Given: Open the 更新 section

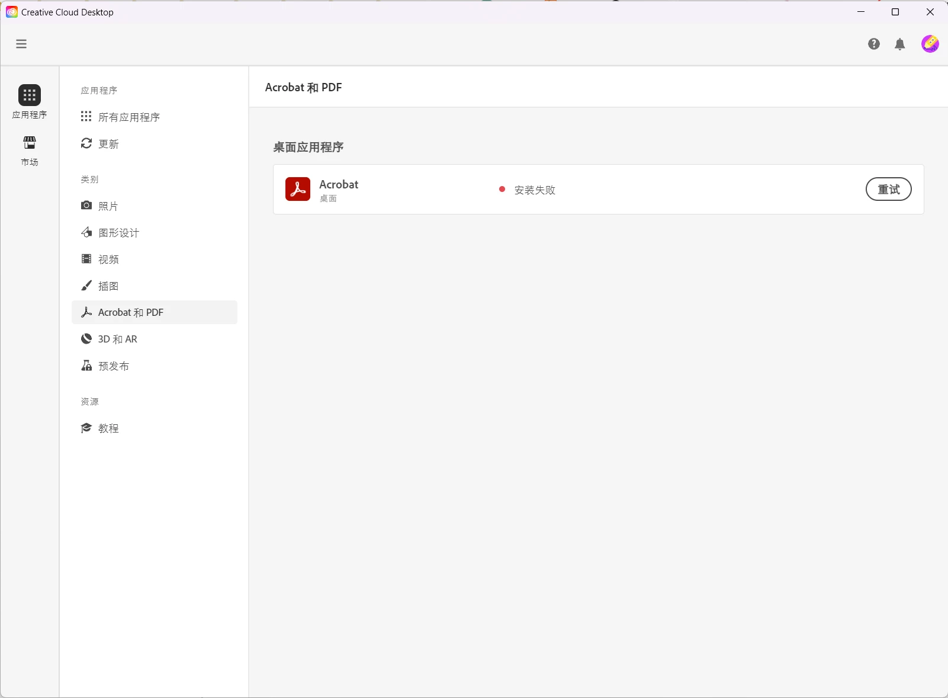Looking at the screenshot, I should [155, 143].
